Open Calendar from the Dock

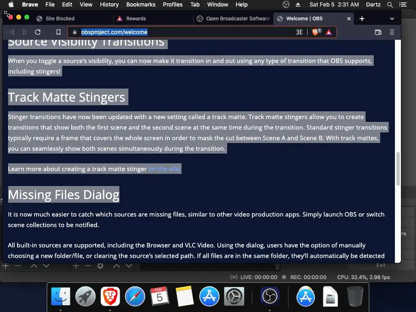coord(159,296)
